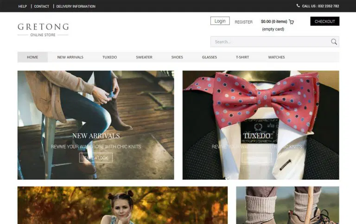
Task: Open the Watches category
Action: click(276, 57)
